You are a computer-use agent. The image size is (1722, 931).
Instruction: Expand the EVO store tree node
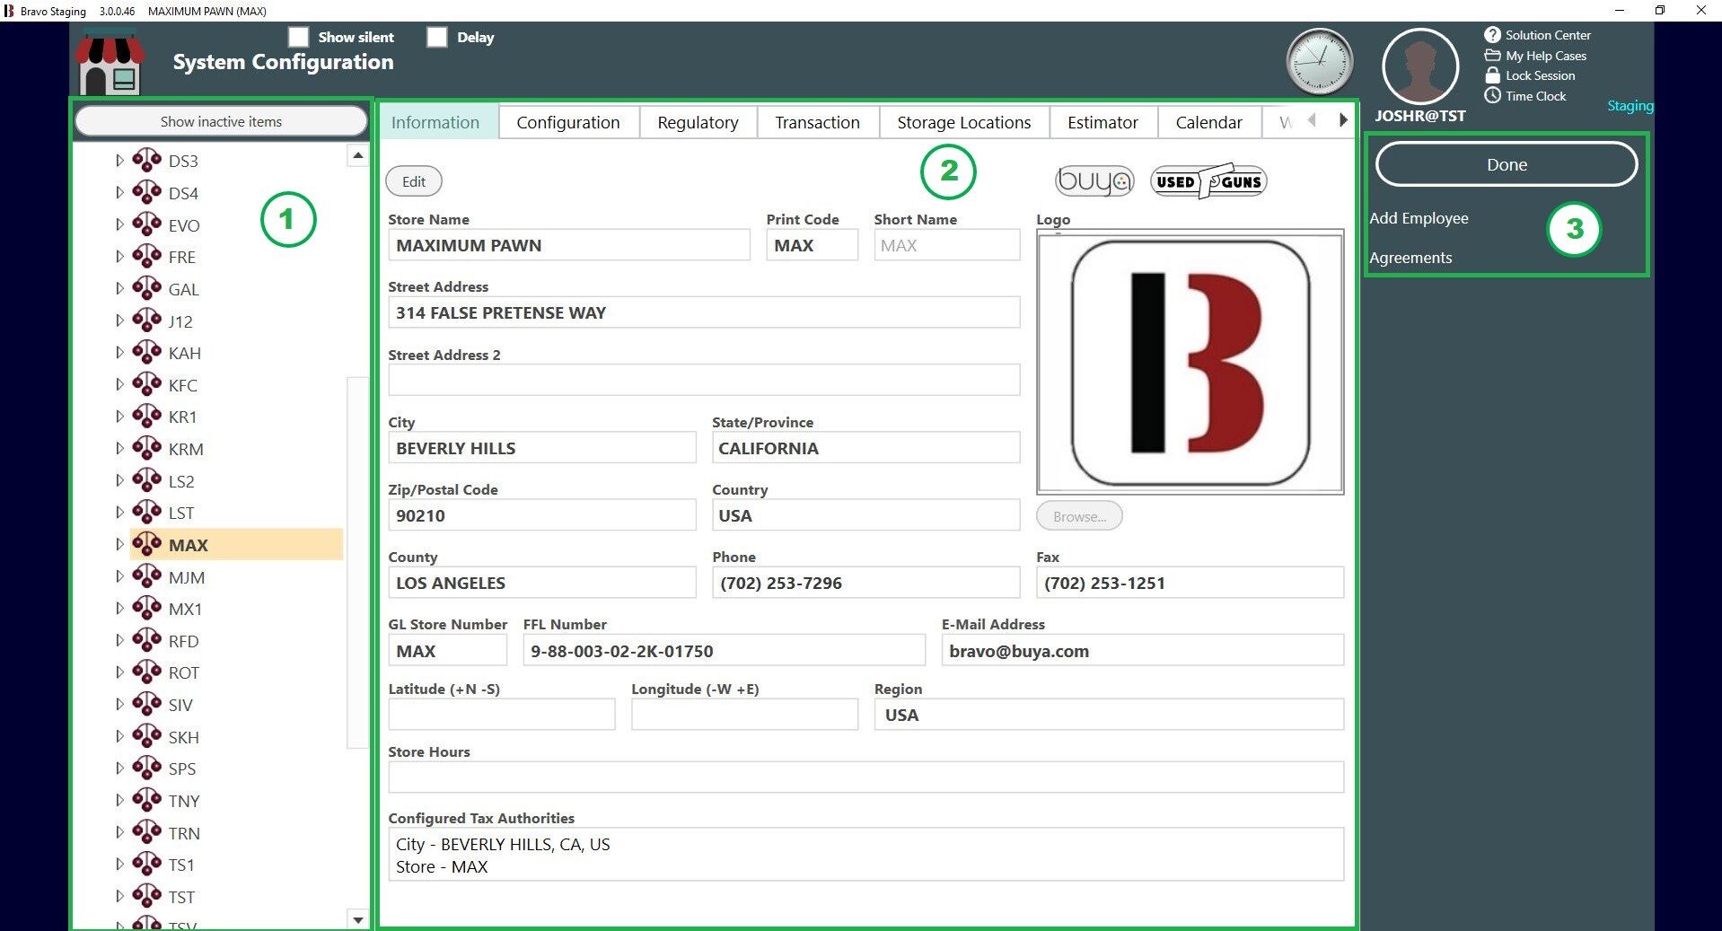(119, 224)
